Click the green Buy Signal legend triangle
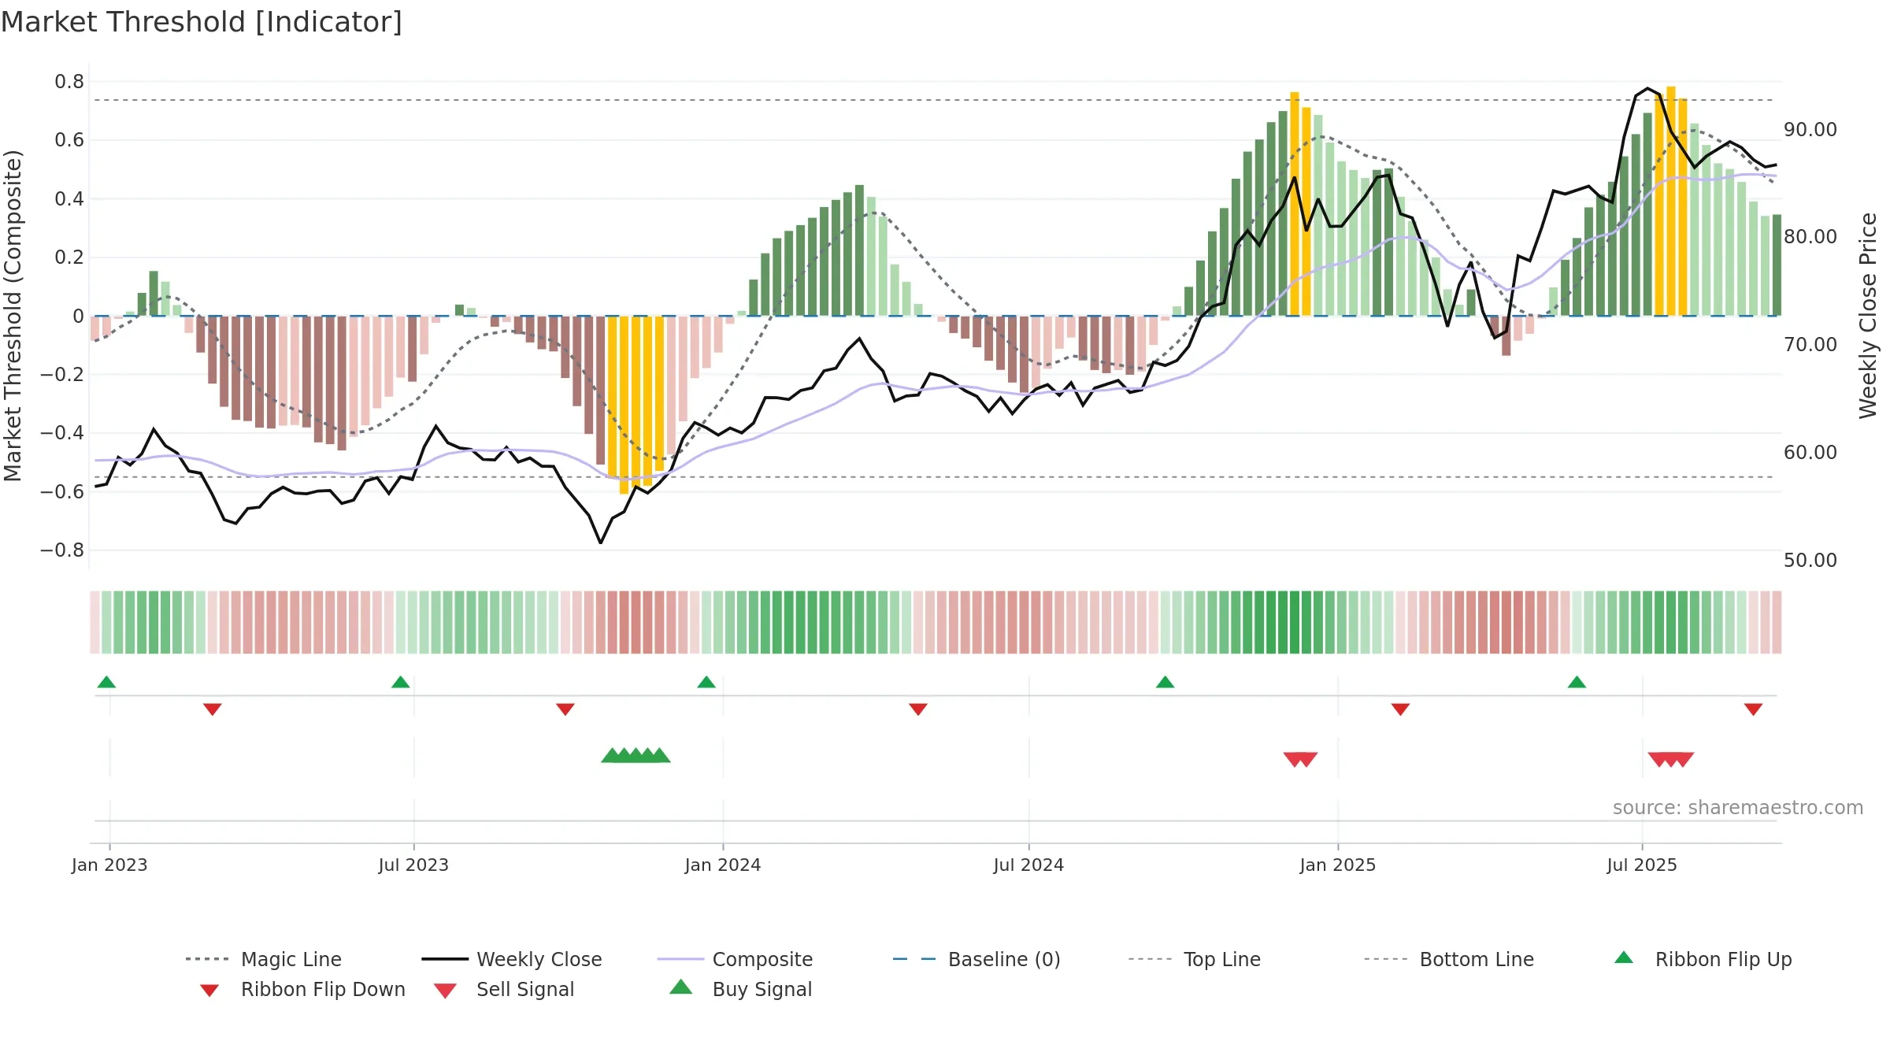Viewport: 1890px width, 1063px height. tap(680, 987)
